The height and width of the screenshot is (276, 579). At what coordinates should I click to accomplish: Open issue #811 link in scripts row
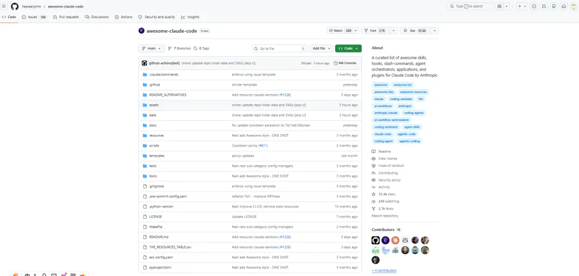[263, 145]
